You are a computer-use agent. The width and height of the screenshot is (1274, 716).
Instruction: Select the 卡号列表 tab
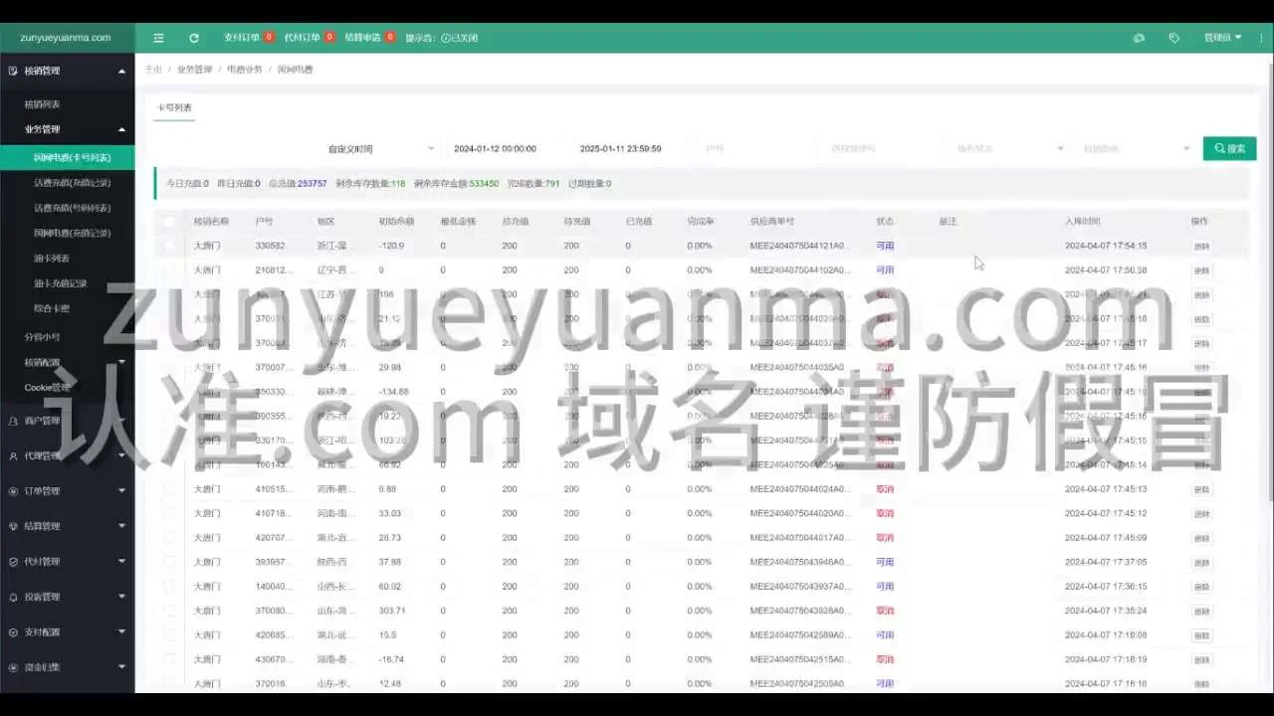pos(174,107)
